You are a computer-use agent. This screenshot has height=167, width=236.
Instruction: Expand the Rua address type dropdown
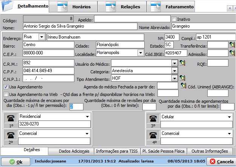[40, 37]
